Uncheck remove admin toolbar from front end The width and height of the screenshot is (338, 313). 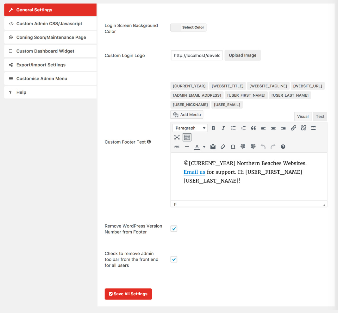point(174,259)
